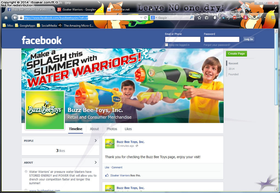This screenshot has height=193, width=280.
Task: Open The Amazing Micro-E... bookmark
Action: (76, 25)
